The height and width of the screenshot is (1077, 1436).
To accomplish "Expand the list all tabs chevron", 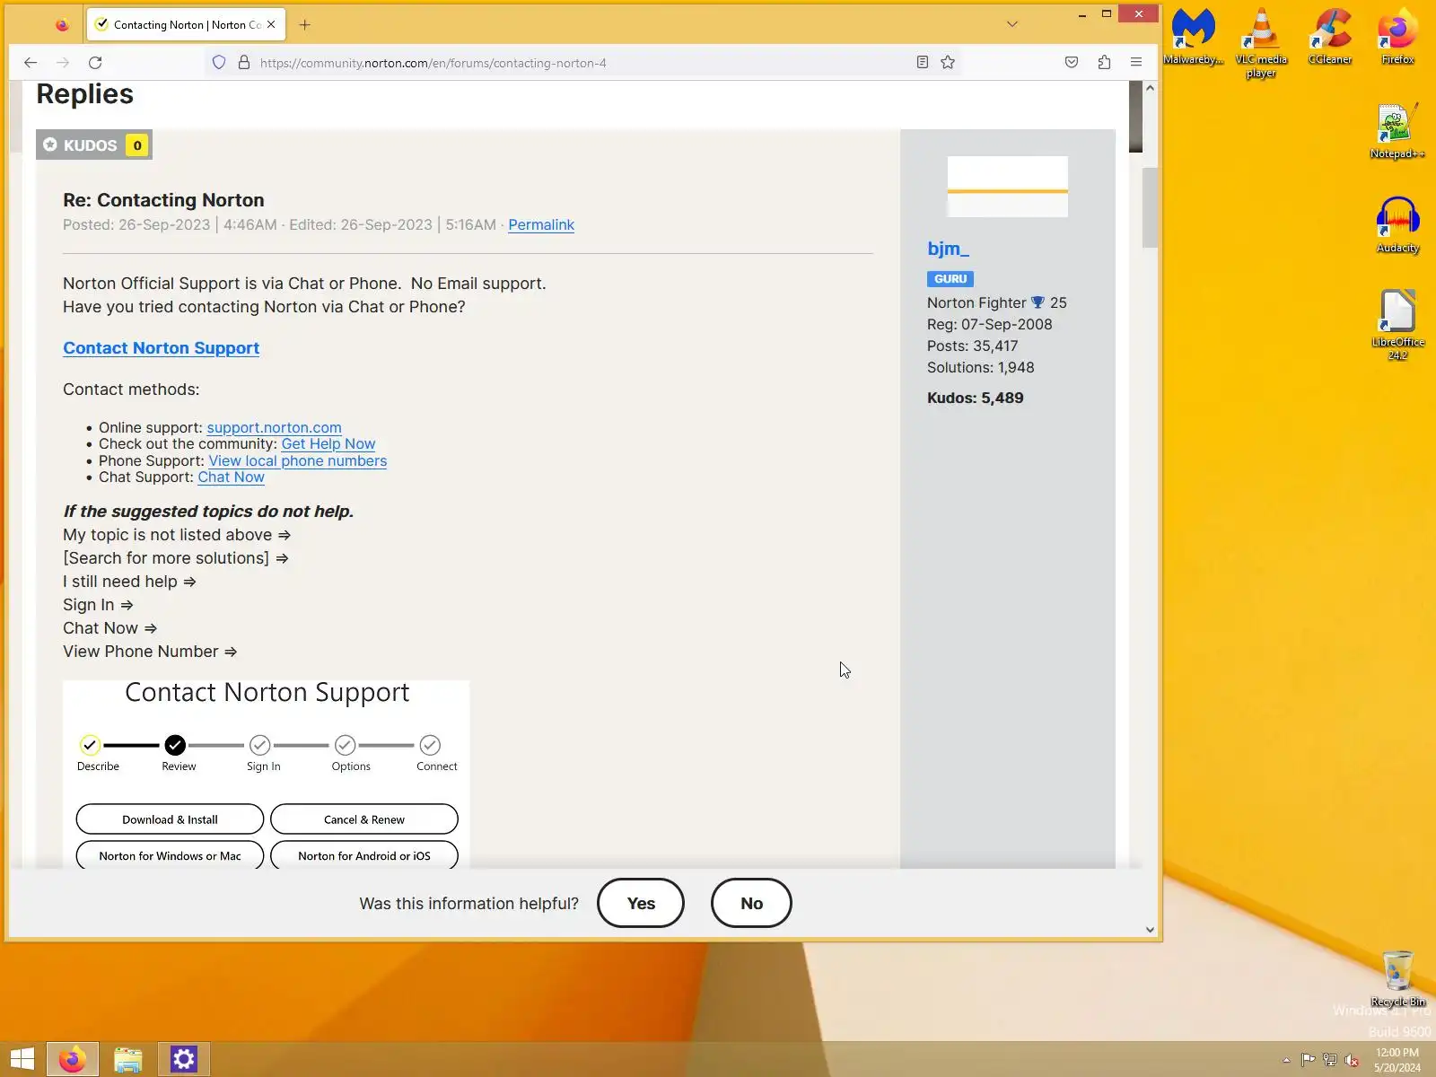I will click(x=1012, y=24).
